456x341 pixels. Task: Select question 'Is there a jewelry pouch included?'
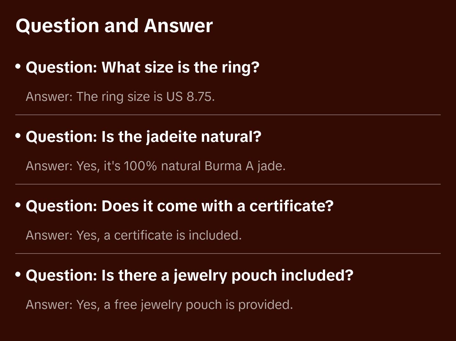click(x=189, y=275)
